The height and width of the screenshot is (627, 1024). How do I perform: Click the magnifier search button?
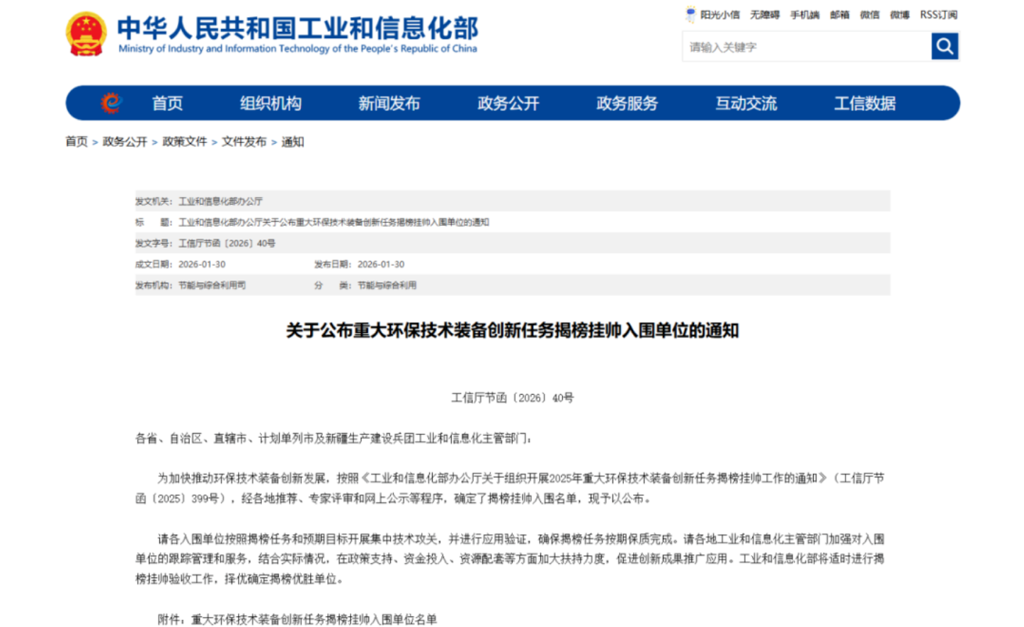pyautogui.click(x=944, y=47)
